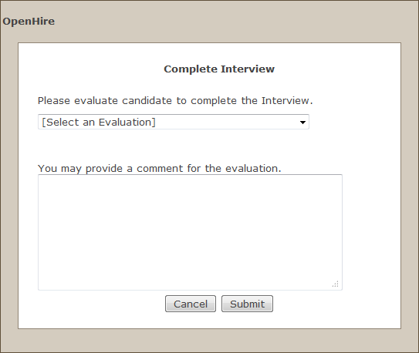Image resolution: width=419 pixels, height=353 pixels.
Task: Click the 'You may provide a comment' label
Action: [160, 168]
